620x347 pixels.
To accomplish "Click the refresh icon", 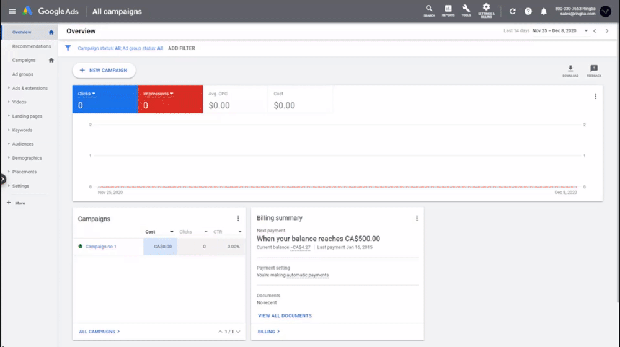I will 513,11.
